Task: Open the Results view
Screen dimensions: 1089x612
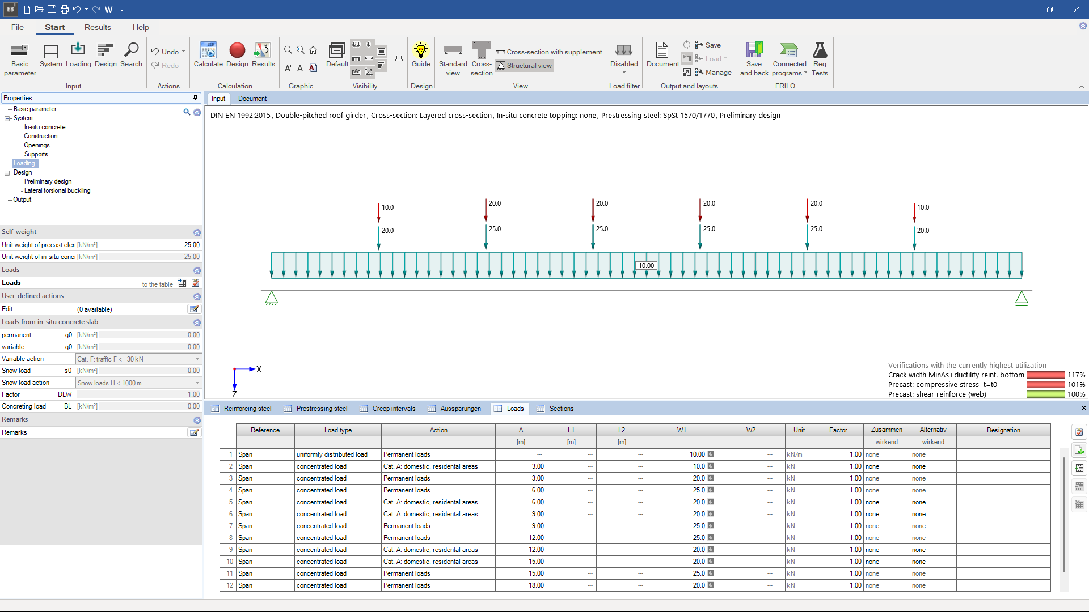Action: [263, 57]
